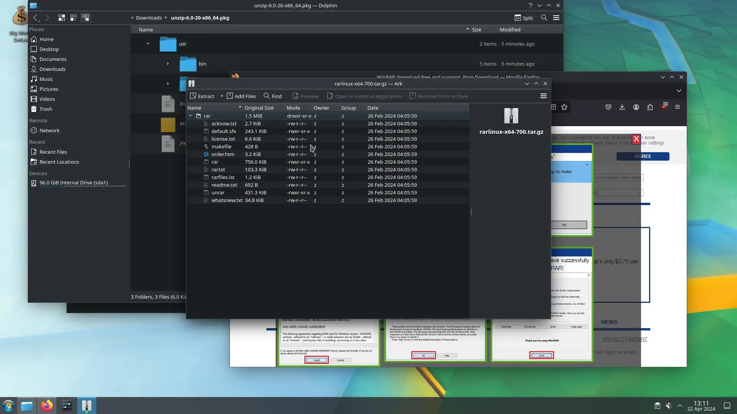The width and height of the screenshot is (737, 414).
Task: Select order.htm in the archive list
Action: (223, 154)
